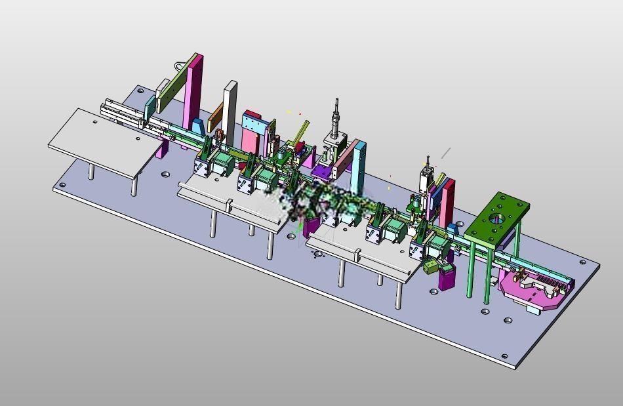The image size is (623, 406).
Task: Select the green mounting plate with center hole
Action: (496, 221)
